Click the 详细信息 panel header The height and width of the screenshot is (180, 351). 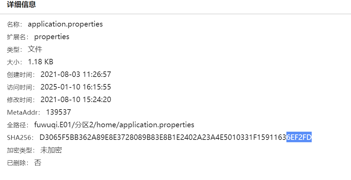pos(22,5)
